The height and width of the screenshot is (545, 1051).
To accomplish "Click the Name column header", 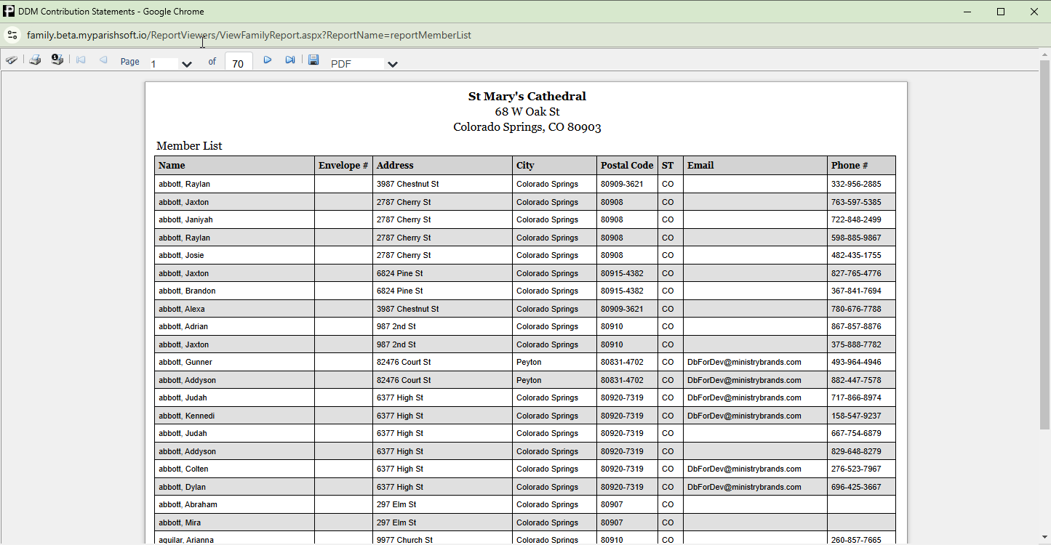I will click(x=234, y=166).
